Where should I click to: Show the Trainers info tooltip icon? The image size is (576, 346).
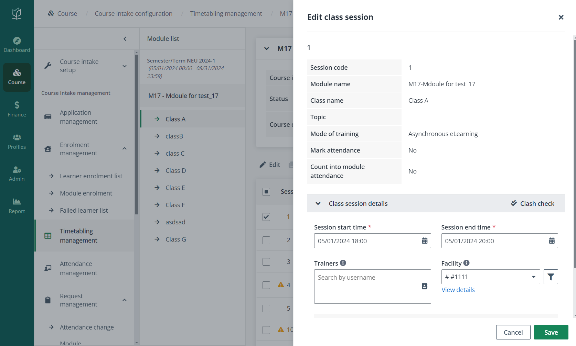click(343, 263)
